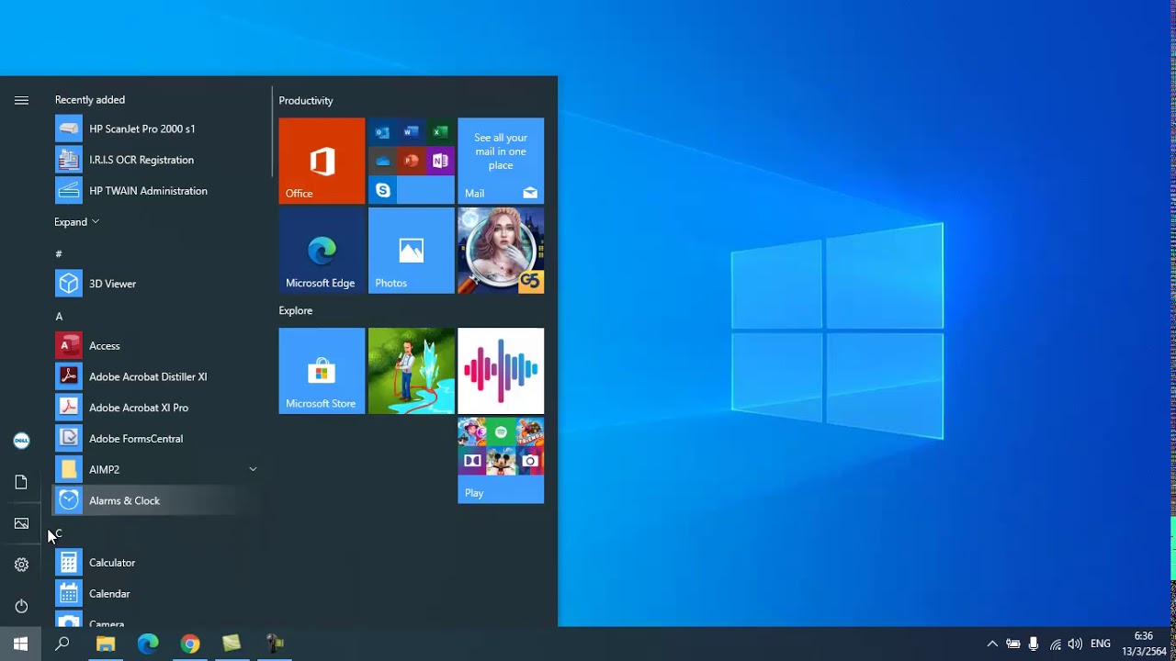This screenshot has width=1176, height=661.
Task: Open OneDrive from the Office apps tile
Action: point(382,161)
